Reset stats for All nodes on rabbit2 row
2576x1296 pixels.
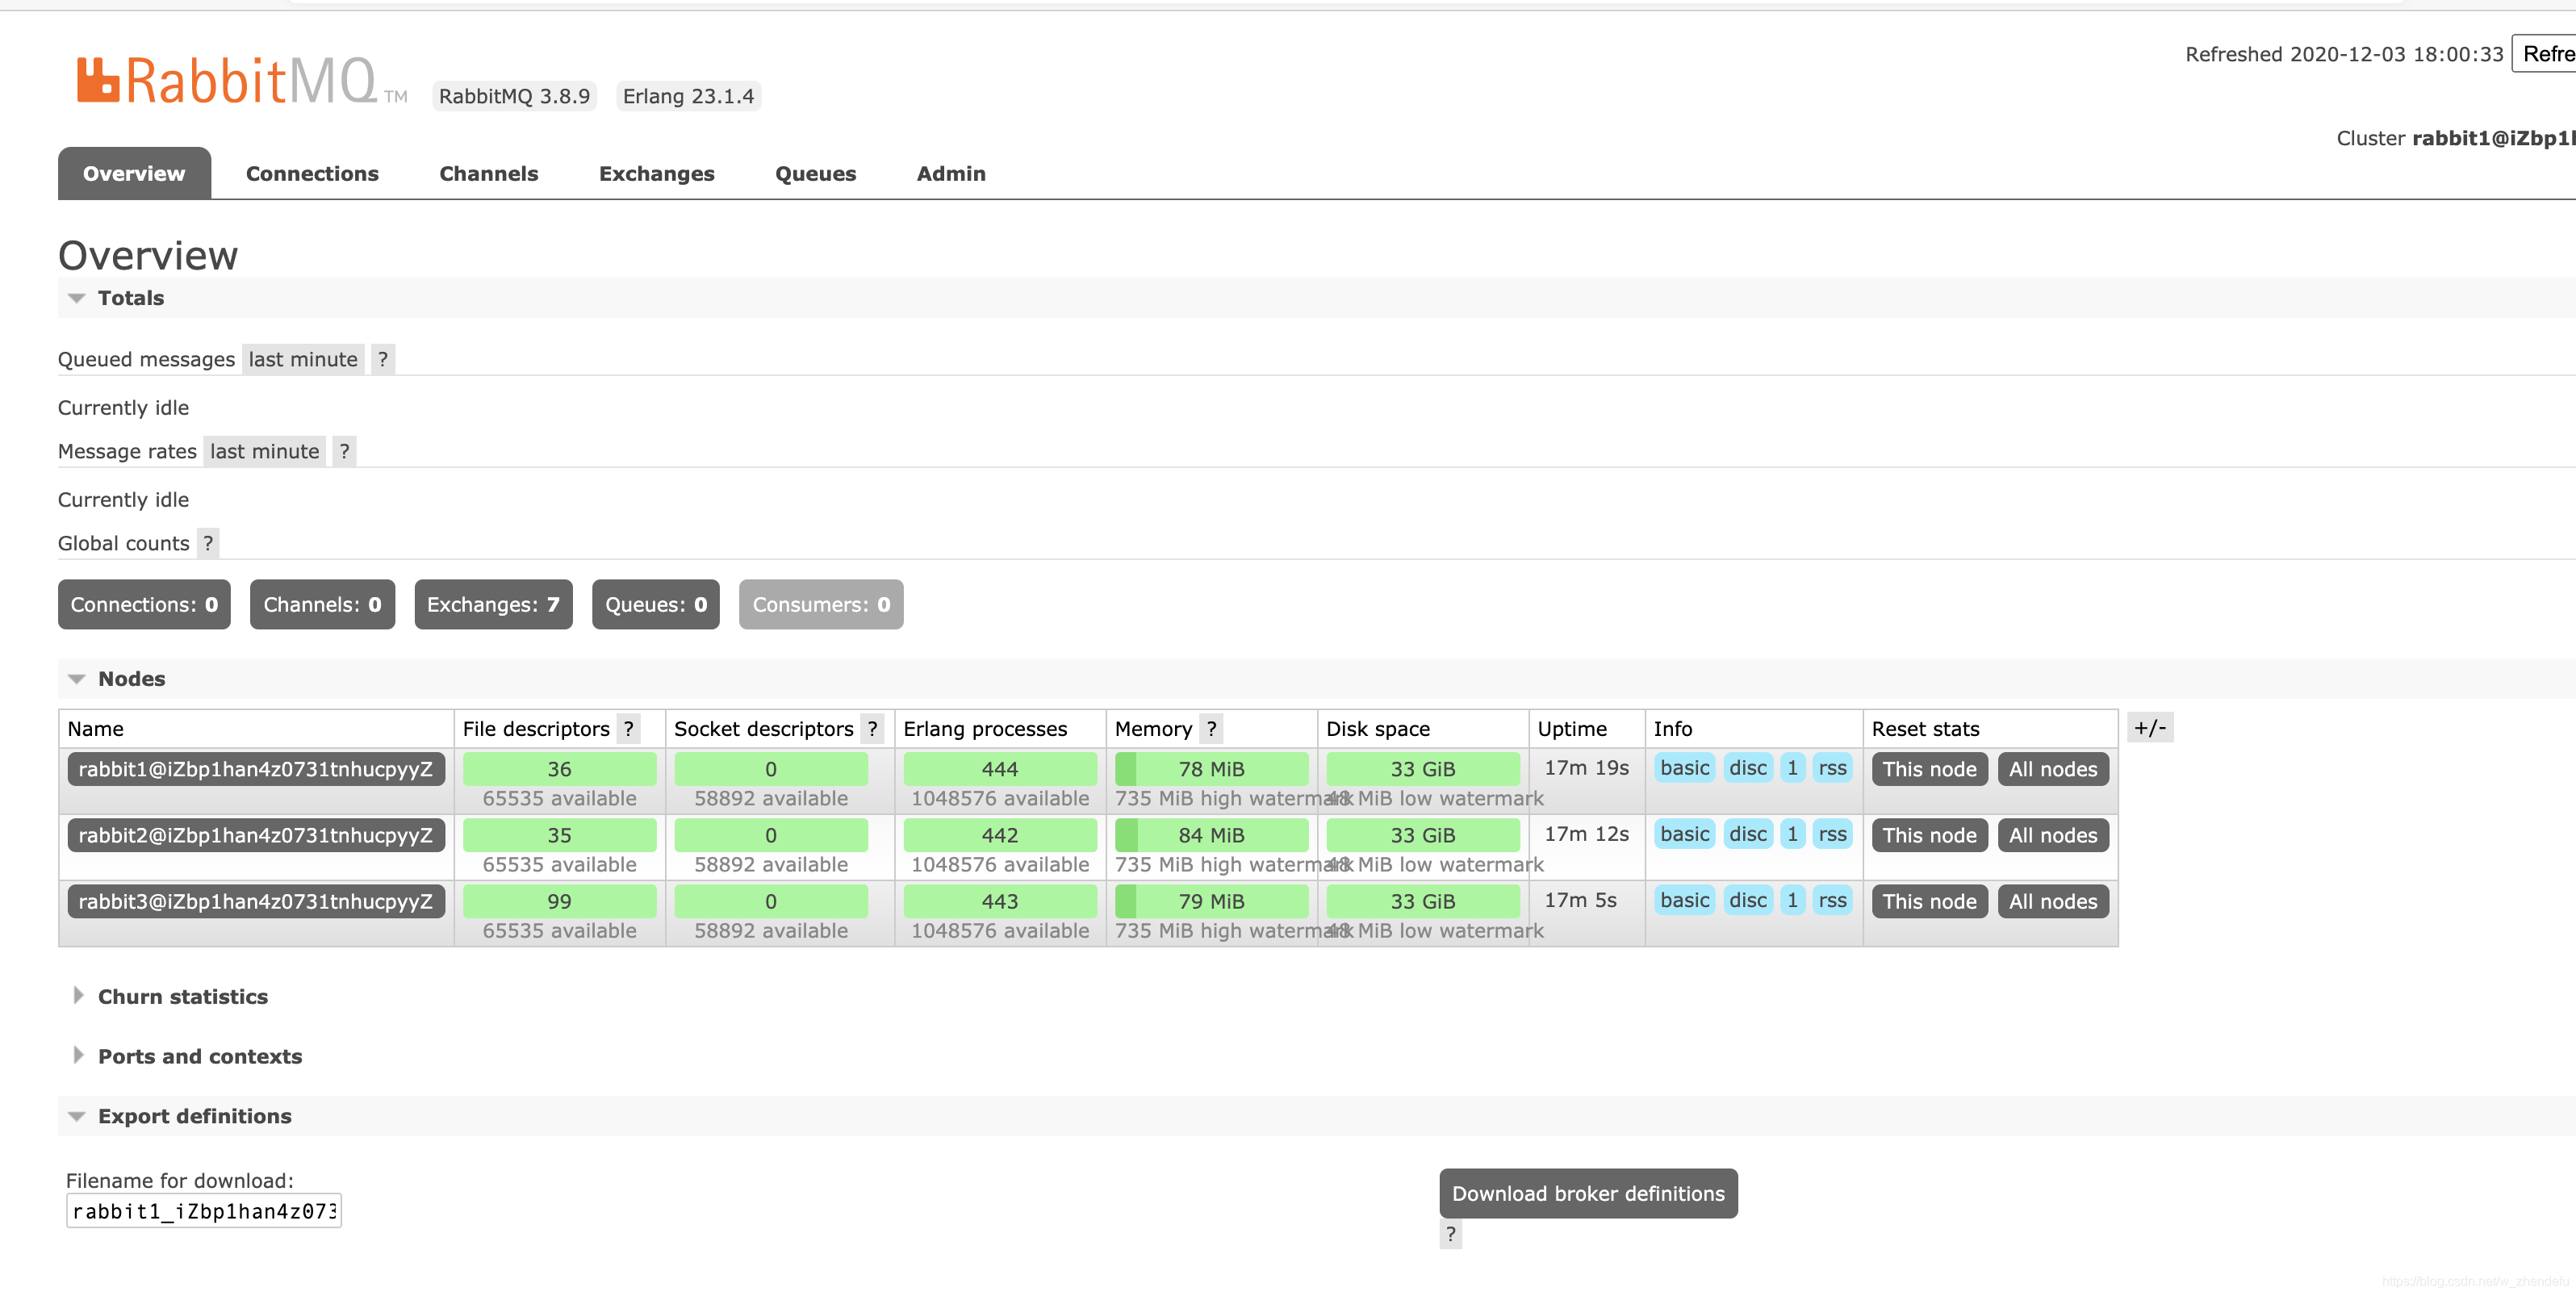[x=2053, y=835]
